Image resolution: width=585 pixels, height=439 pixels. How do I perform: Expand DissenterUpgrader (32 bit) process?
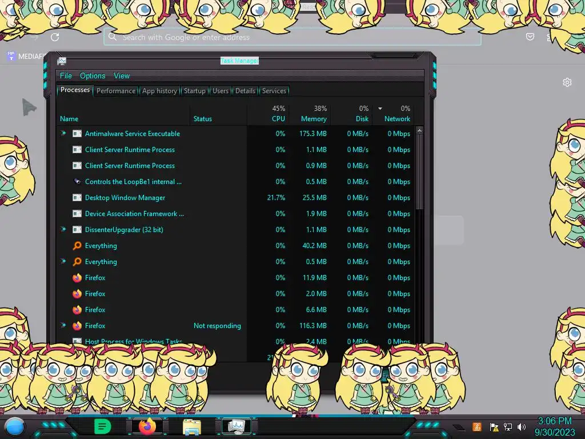click(63, 229)
